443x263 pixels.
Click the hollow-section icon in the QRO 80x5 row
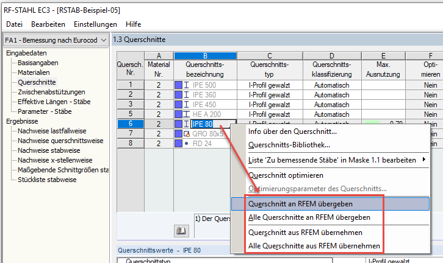[x=187, y=133]
